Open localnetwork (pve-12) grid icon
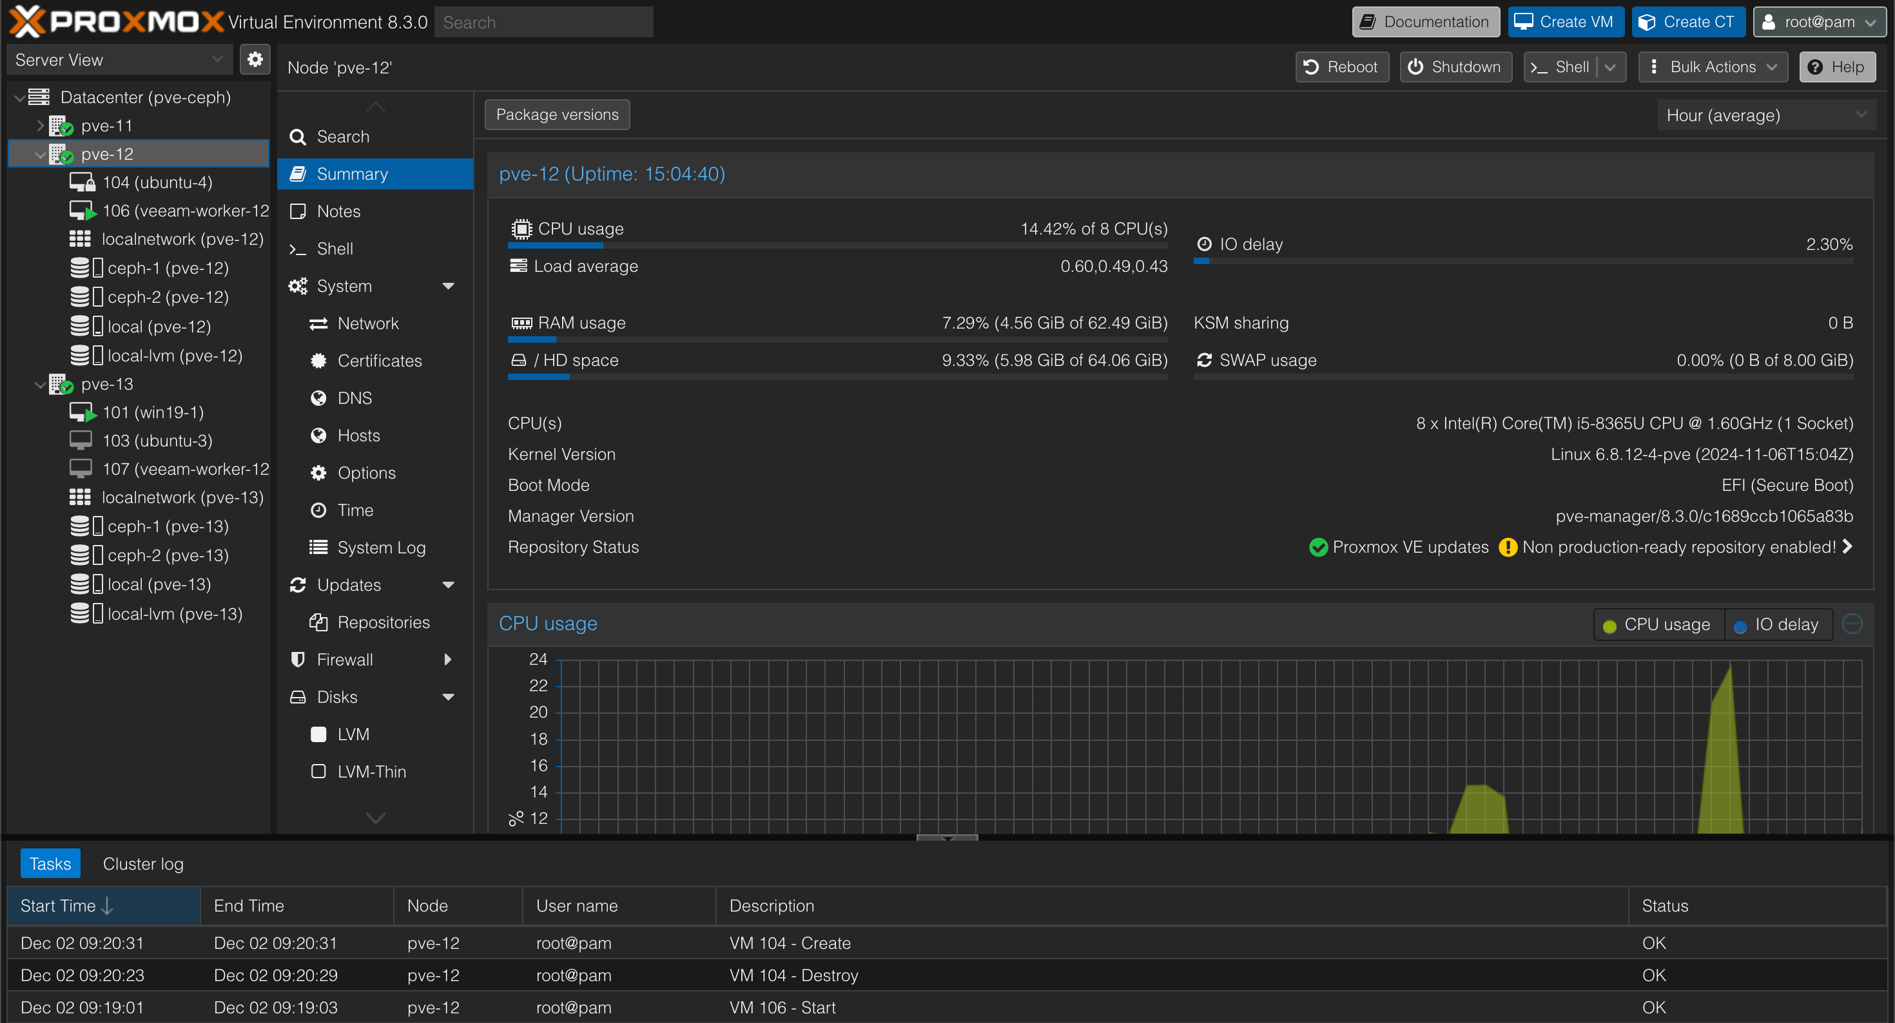This screenshot has height=1023, width=1895. (80, 239)
